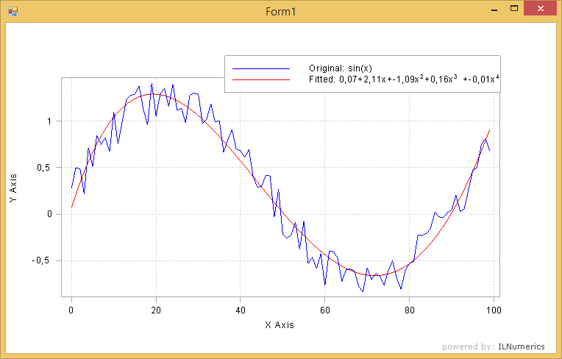Click the x-axis tick label 40
562x359 pixels.
(x=241, y=310)
